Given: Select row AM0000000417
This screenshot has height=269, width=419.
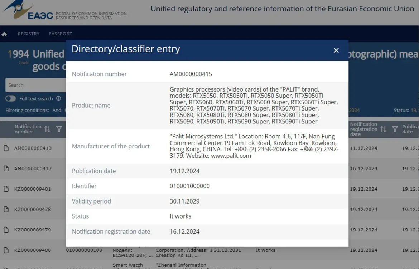Looking at the screenshot, I should [x=33, y=168].
